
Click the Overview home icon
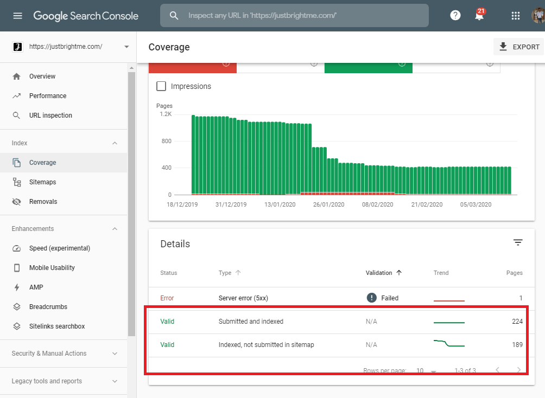pos(16,76)
